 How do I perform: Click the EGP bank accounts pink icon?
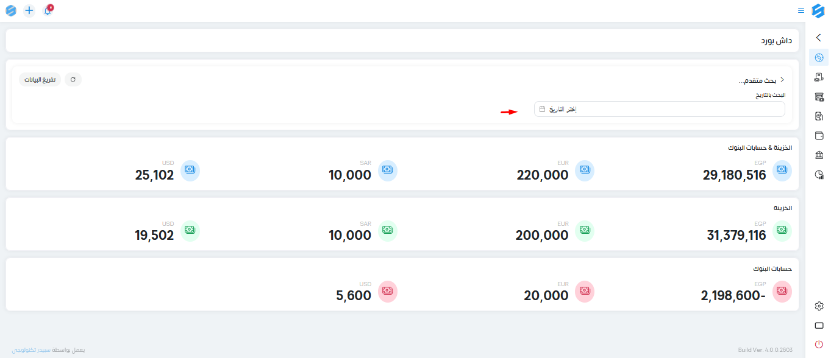pyautogui.click(x=782, y=291)
